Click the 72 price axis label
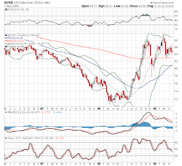This screenshot has width=182, height=166. point(176,99)
